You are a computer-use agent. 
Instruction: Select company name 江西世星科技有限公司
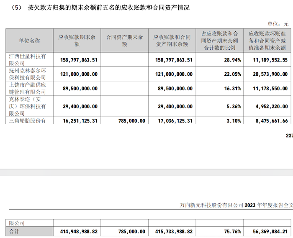[27, 60]
